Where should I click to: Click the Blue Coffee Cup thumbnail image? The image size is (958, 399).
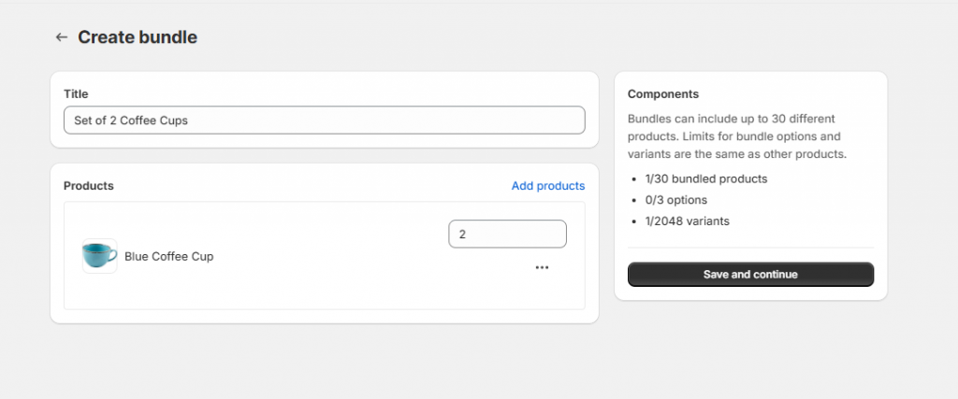coord(100,255)
